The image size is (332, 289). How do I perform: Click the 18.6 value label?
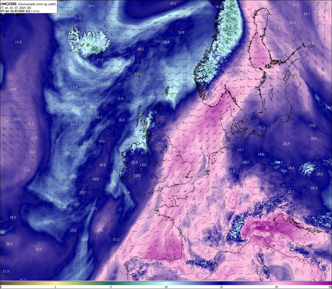pos(291,168)
